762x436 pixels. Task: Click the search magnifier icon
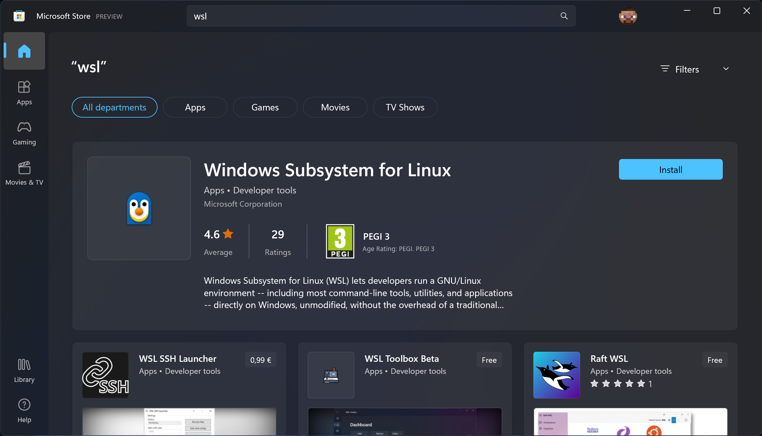(565, 16)
